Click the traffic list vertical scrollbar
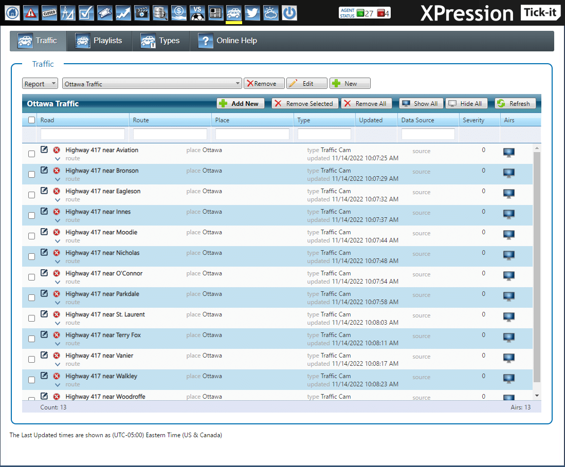The image size is (565, 467). pos(537,267)
